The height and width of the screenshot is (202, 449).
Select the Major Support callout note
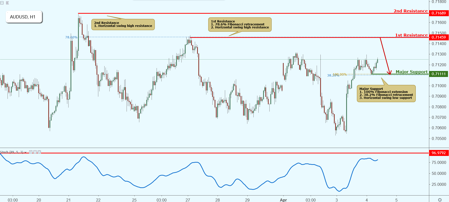tap(386, 93)
